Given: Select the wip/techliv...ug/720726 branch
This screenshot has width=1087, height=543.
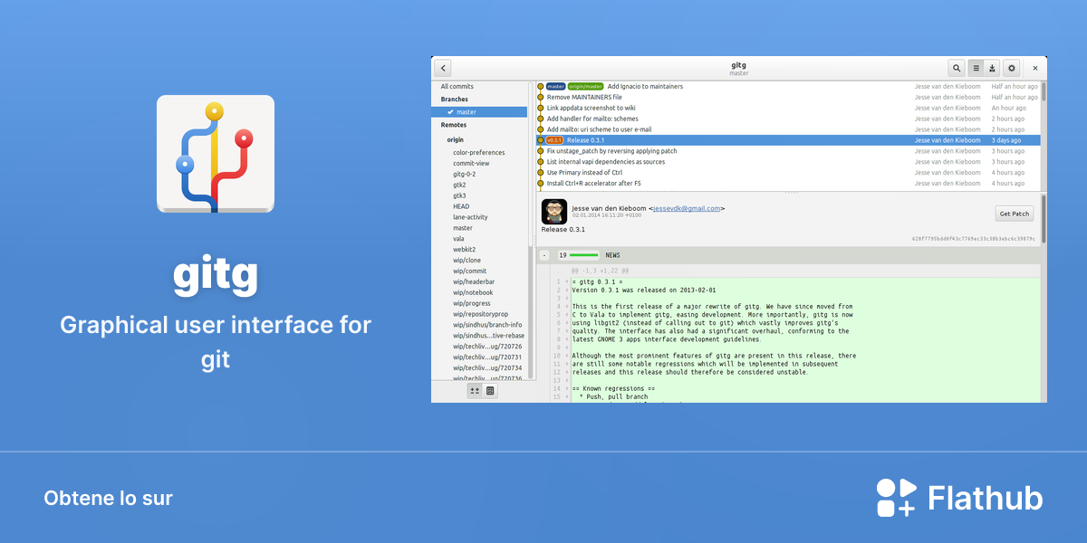Looking at the screenshot, I should [487, 347].
